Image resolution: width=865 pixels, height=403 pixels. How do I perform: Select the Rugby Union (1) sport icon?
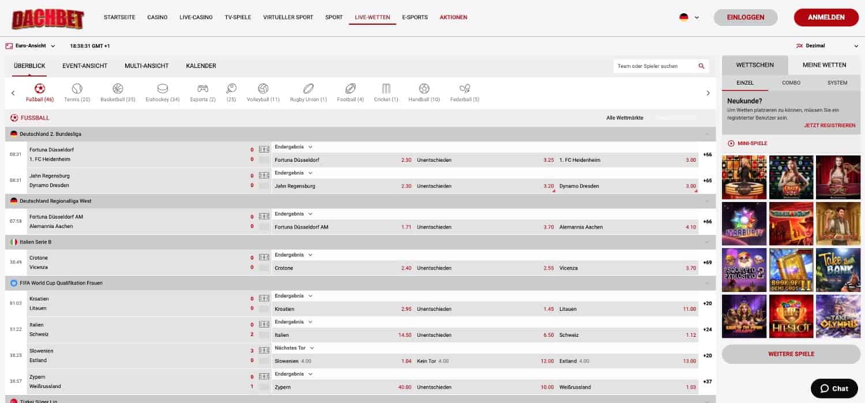[309, 89]
